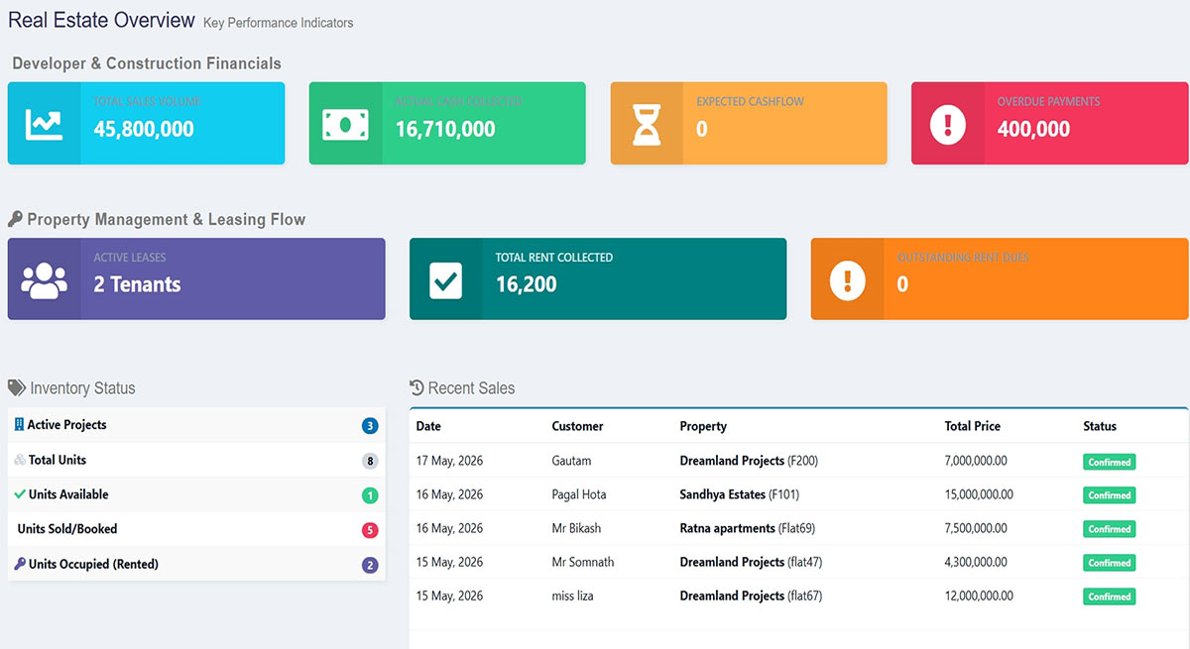Click the Active Leases people icon
1190x649 pixels.
point(44,279)
